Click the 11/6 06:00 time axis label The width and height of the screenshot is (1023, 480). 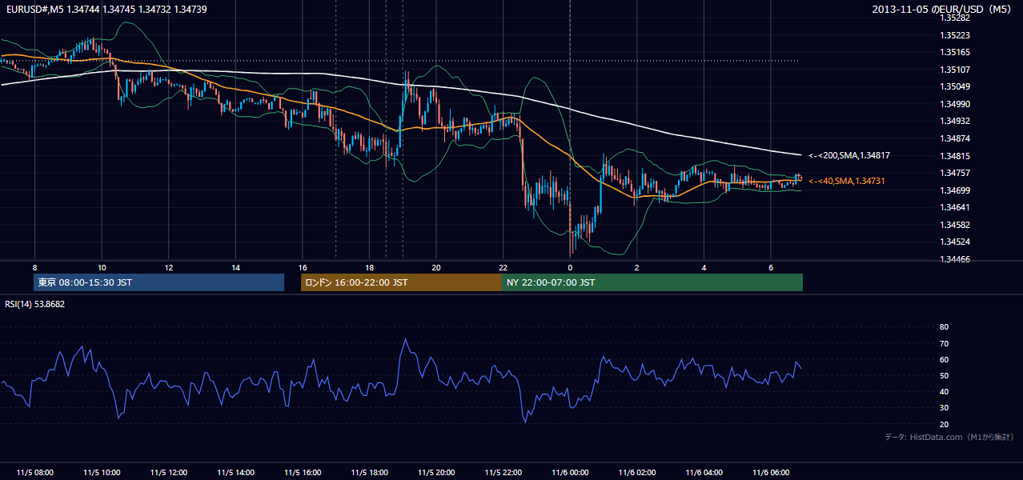point(770,472)
